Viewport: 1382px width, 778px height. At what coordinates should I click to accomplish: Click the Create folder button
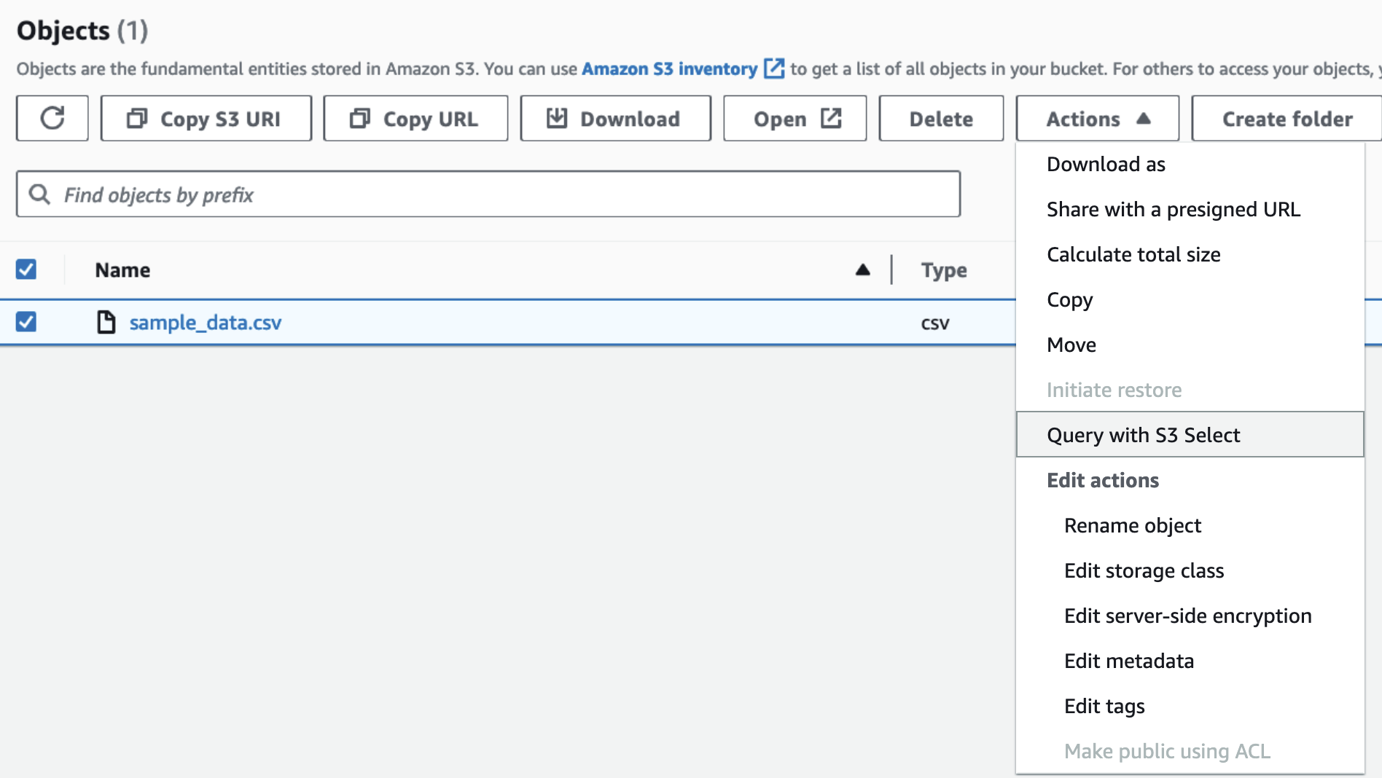pyautogui.click(x=1287, y=118)
